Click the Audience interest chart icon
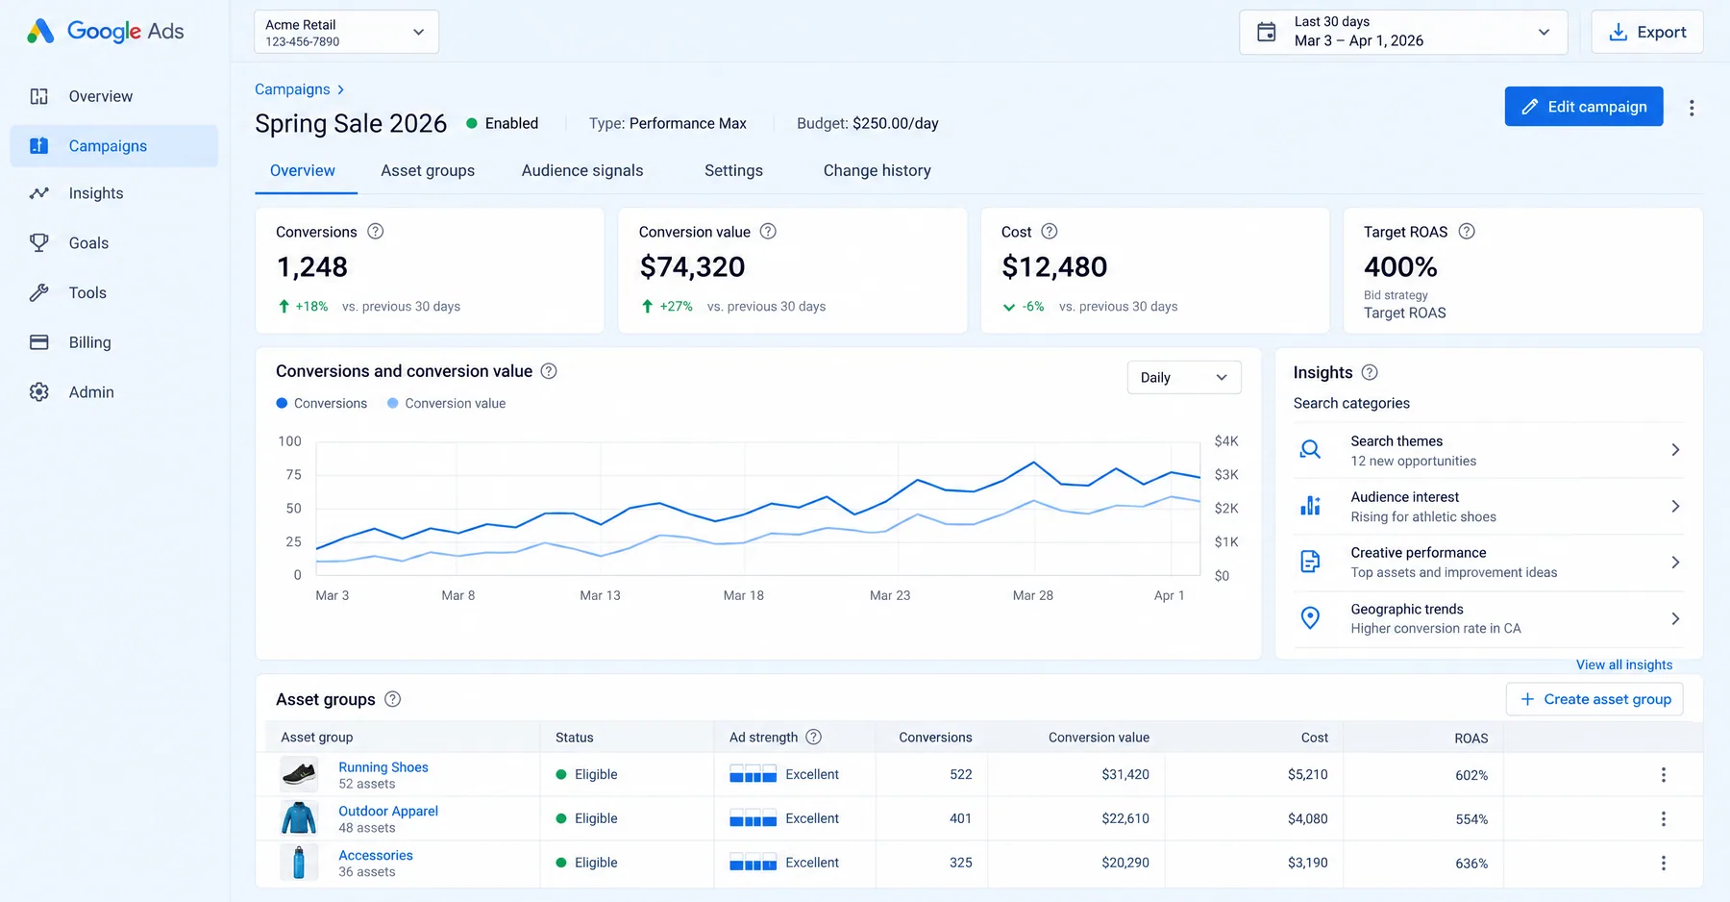Viewport: 1730px width, 902px height. (x=1310, y=506)
